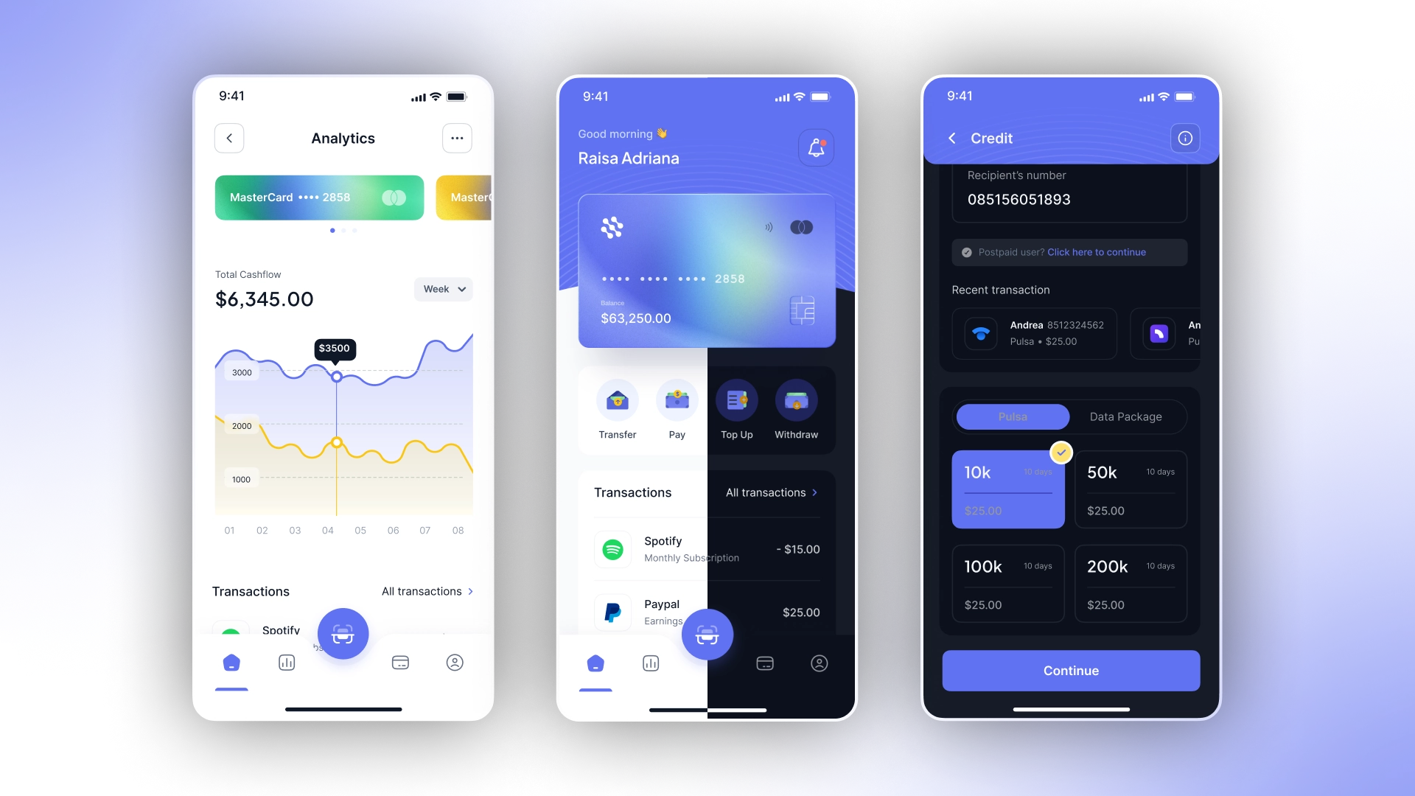The image size is (1415, 796).
Task: Tap recipient number input field
Action: (x=1070, y=199)
